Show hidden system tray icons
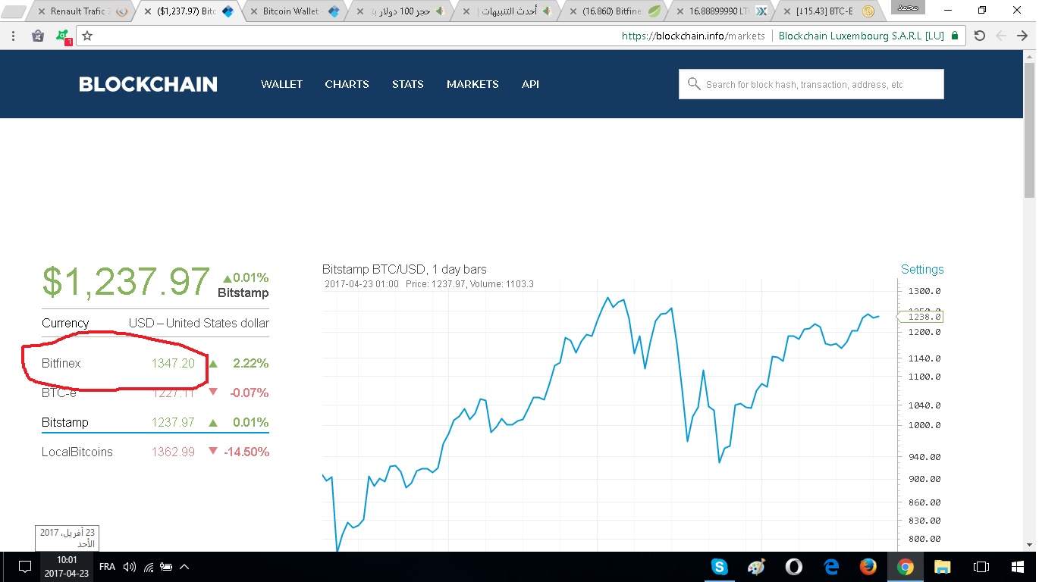Viewport: 1039px width, 582px height. pyautogui.click(x=184, y=567)
